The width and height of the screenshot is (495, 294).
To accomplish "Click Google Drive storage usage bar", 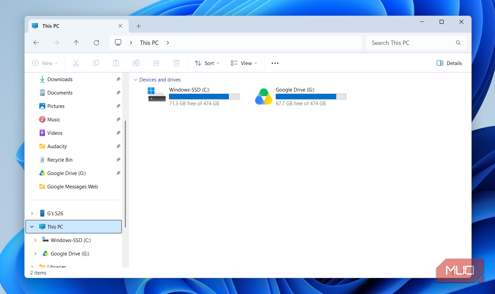I will pos(311,97).
